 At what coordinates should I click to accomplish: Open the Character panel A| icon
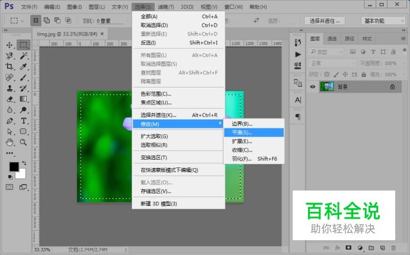297,100
